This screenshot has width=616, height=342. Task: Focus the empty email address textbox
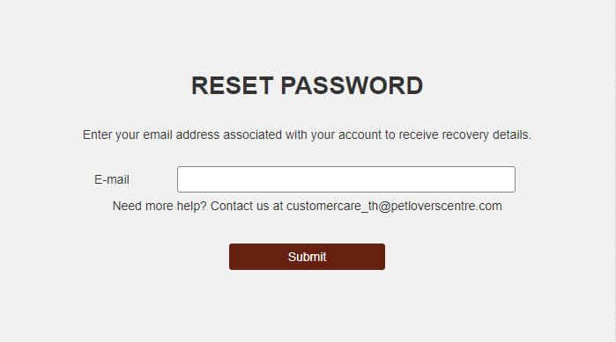pos(346,179)
